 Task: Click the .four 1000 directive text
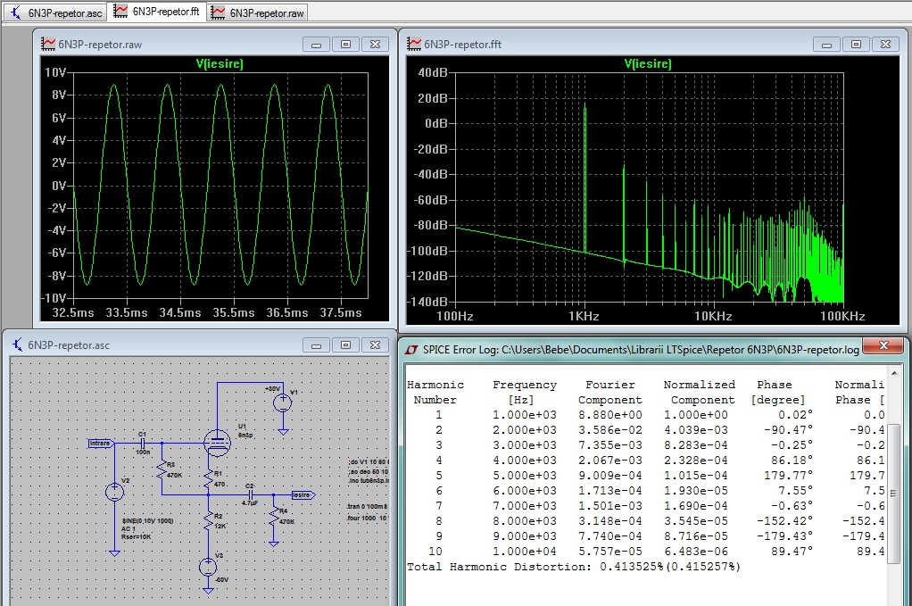tap(367, 518)
